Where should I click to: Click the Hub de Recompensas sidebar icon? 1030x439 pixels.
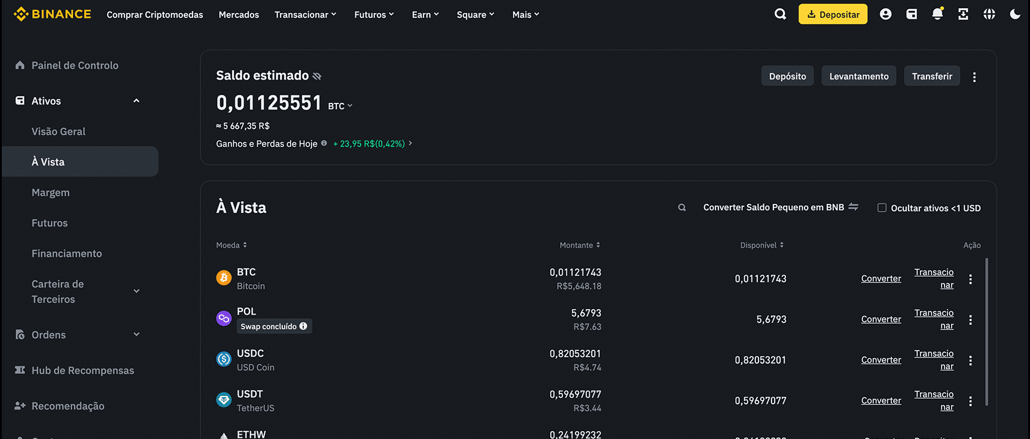click(20, 370)
